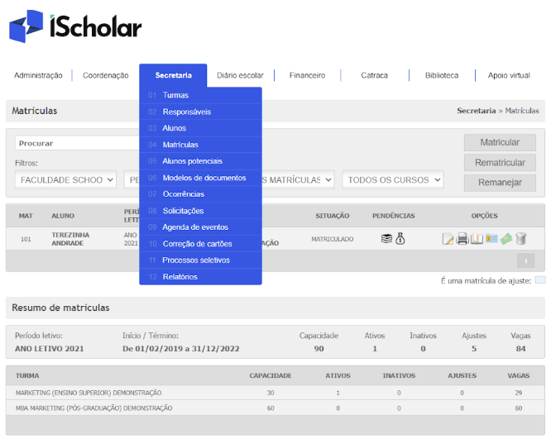This screenshot has height=439, width=551.
Task: Click the Matricular button
Action: click(500, 142)
